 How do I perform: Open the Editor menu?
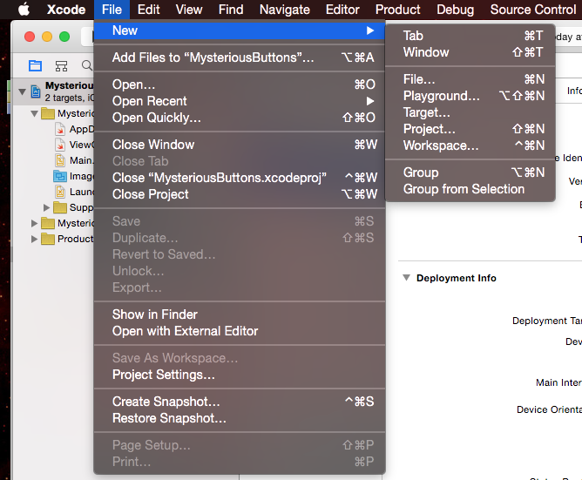click(x=342, y=10)
